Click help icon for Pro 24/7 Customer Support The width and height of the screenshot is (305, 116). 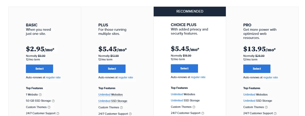(x=275, y=113)
